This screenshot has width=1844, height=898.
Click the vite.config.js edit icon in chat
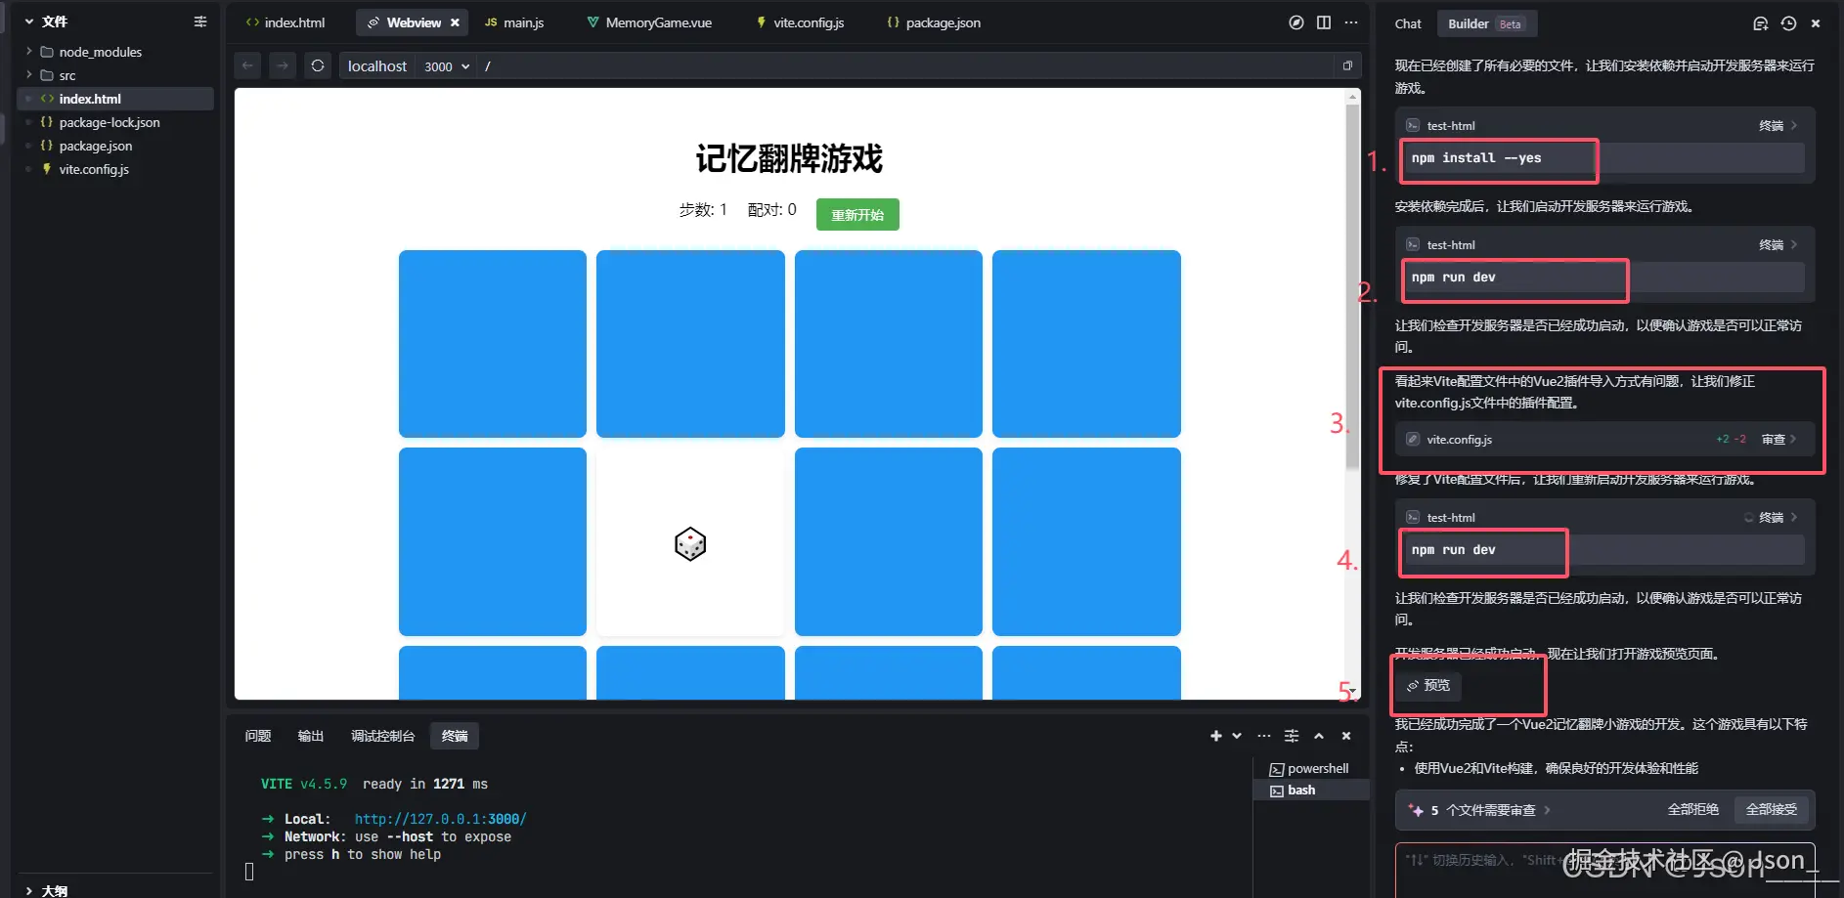[1413, 440]
